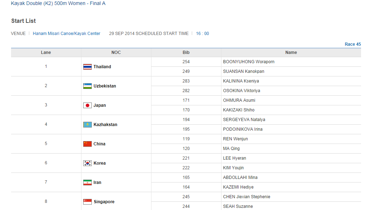Image resolution: width=365 pixels, height=210 pixels.
Task: Open the Hanam Misari Canoe/Kayak Center link
Action: click(66, 34)
